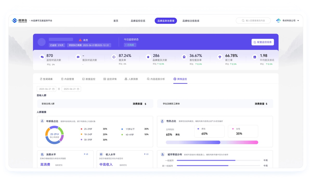The width and height of the screenshot is (312, 179).
Task: Click the 提及对话次数 message icon
Action: [78, 57]
